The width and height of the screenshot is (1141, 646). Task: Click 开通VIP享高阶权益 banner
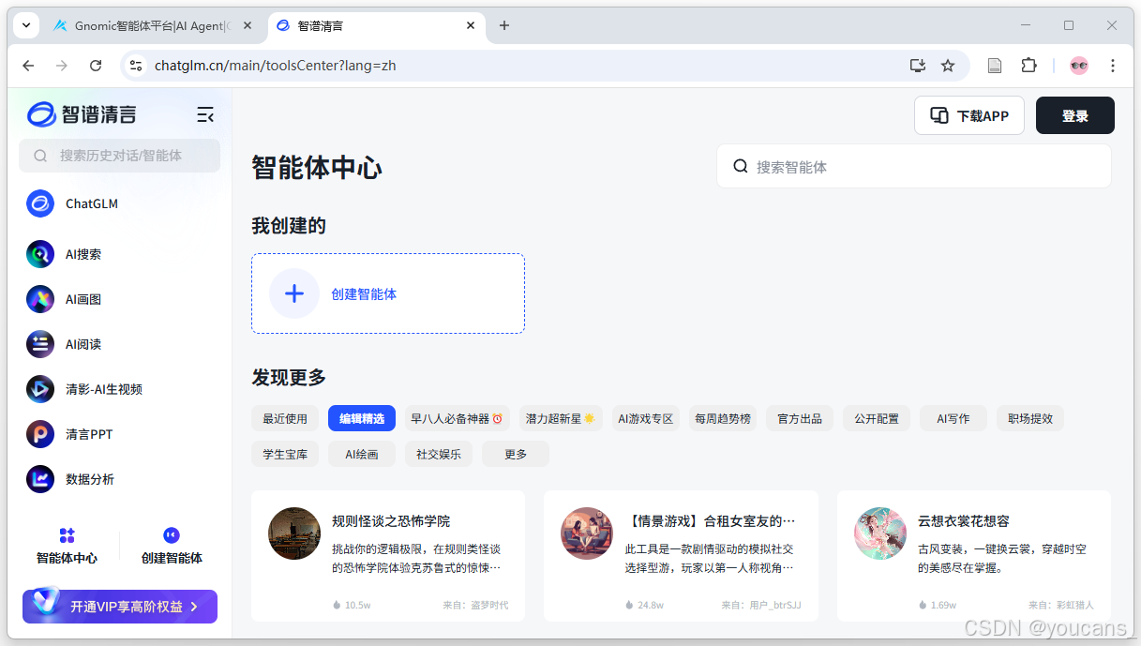coord(120,607)
